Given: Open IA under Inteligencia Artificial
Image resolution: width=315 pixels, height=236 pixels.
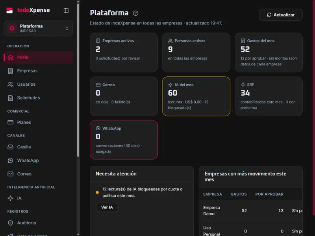Looking at the screenshot, I should tap(38, 198).
